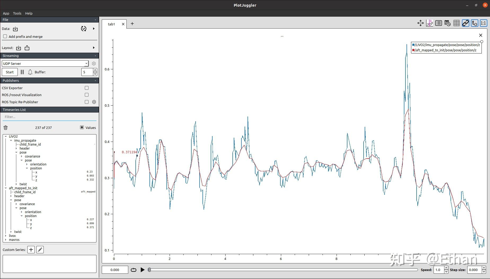This screenshot has height=279, width=490.
Task: Click the streaming notification bell icon
Action: [x=30, y=72]
